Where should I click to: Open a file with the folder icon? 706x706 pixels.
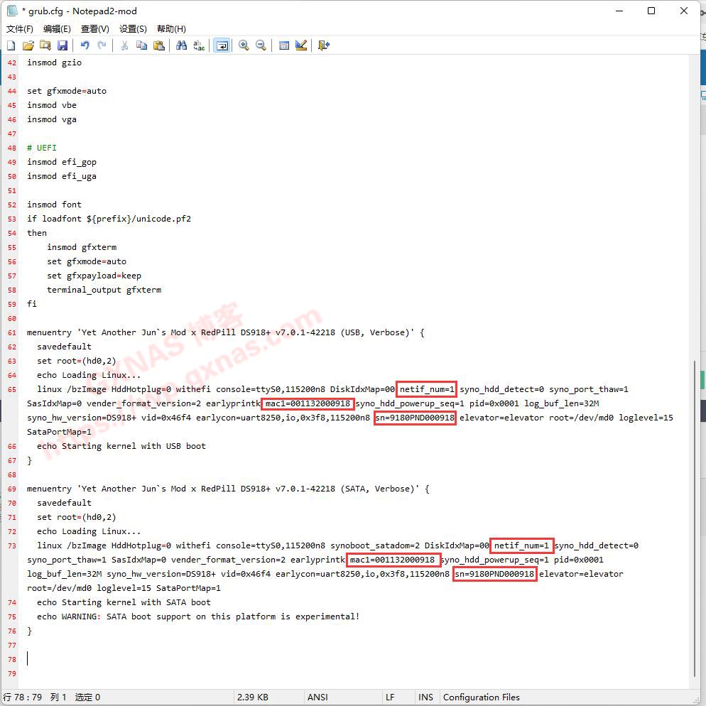point(28,45)
